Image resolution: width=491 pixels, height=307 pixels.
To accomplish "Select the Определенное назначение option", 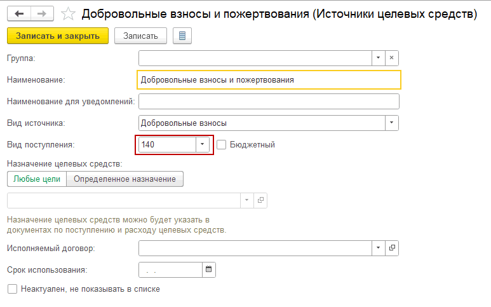I will (x=124, y=179).
